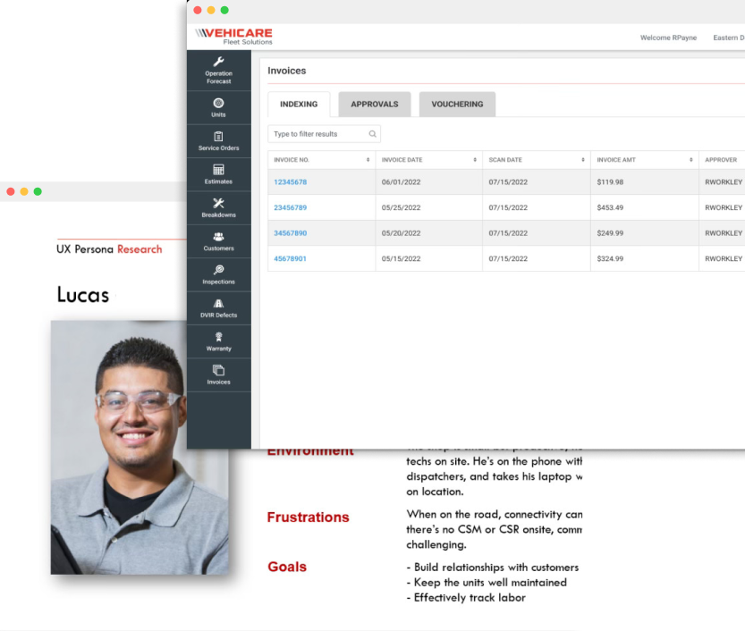
Task: Click Lucas name heading in persona window
Action: click(x=82, y=295)
